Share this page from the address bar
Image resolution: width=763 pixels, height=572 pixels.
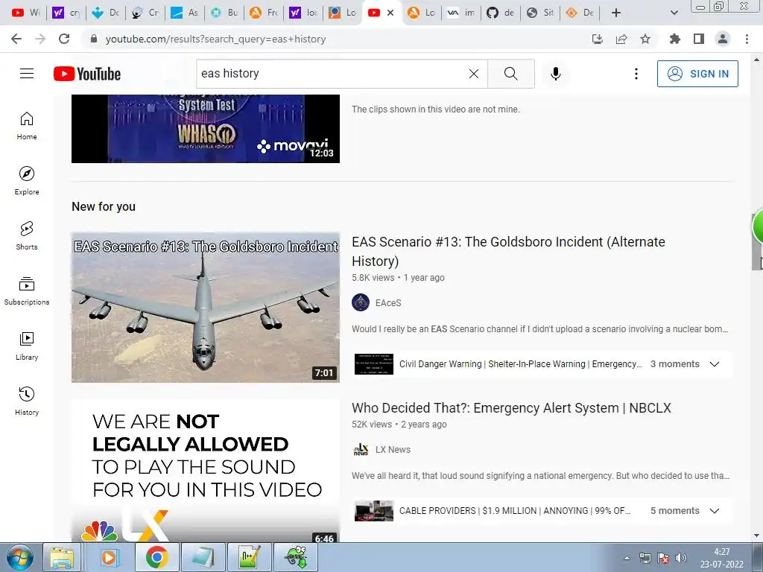coord(621,39)
